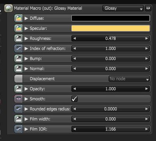Expand the Bump parameter

coord(26,58)
